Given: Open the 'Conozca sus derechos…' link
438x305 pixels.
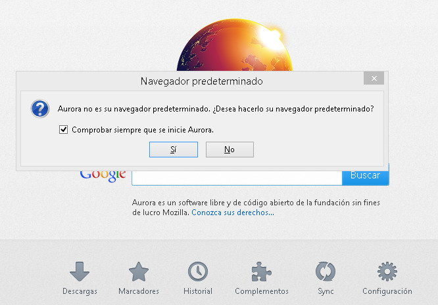Looking at the screenshot, I should click(233, 213).
